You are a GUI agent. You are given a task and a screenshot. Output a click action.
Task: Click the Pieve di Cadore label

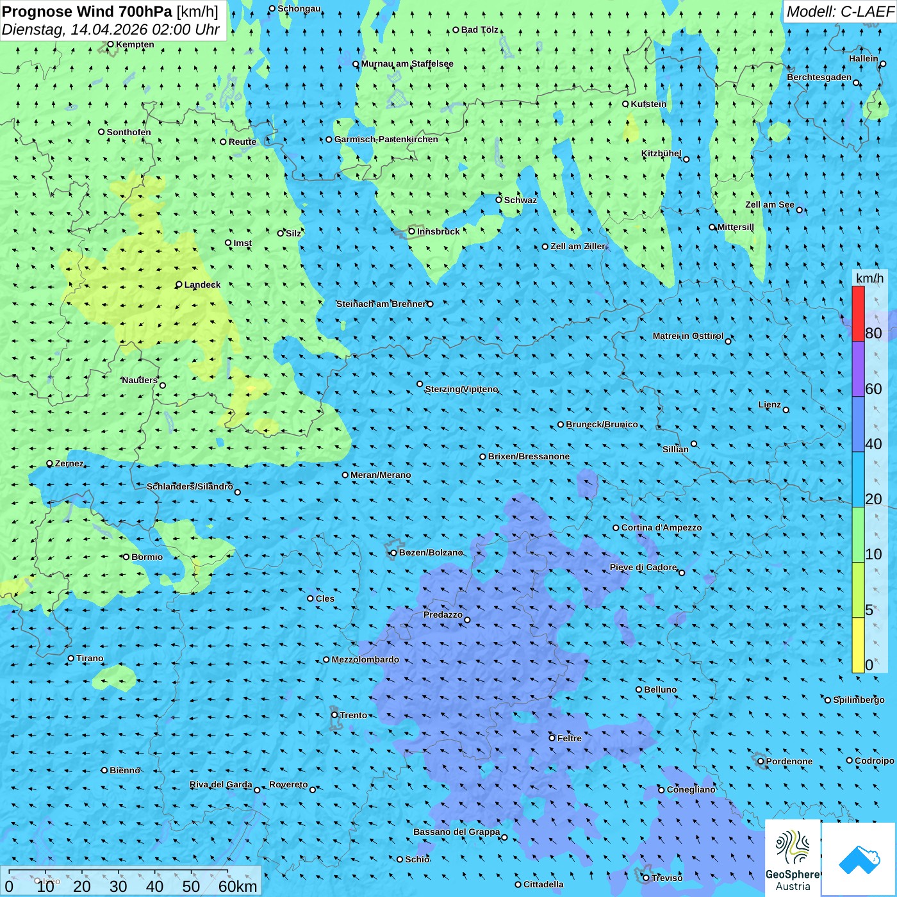643,567
